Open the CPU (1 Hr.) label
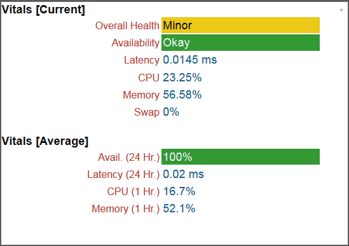349x246 pixels. click(133, 192)
